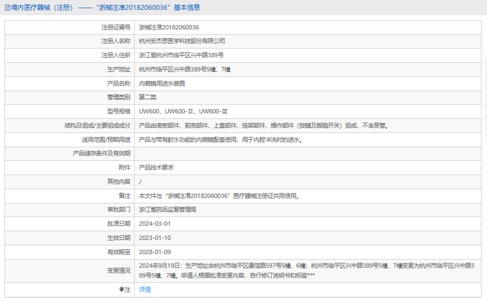Click expiry date 2028-01-09
The width and height of the screenshot is (487, 301).
click(x=155, y=252)
